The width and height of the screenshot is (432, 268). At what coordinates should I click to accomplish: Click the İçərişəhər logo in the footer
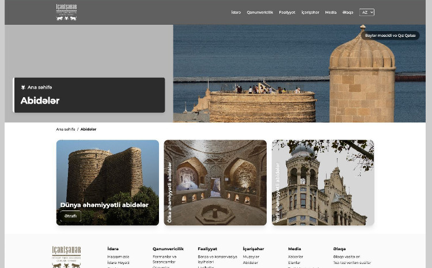(66, 256)
